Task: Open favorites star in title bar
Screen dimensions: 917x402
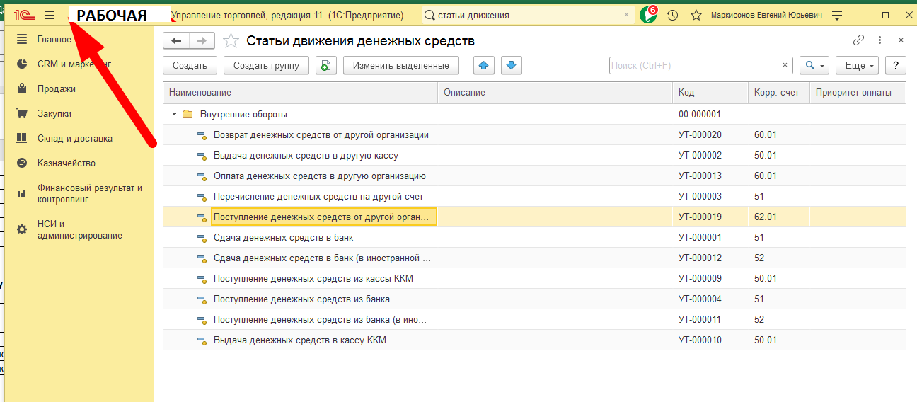Action: pos(696,15)
